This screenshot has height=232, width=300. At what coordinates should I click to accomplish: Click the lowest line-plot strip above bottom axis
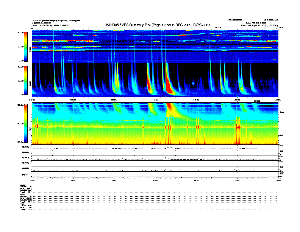[155, 176]
